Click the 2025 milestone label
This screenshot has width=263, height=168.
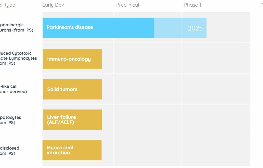pyautogui.click(x=195, y=28)
